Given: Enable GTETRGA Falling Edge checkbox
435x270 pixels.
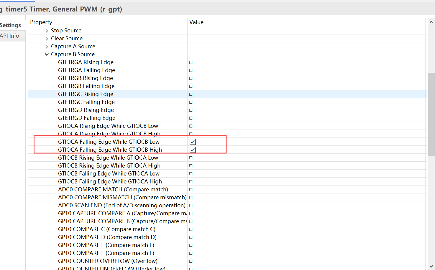Looking at the screenshot, I should point(191,70).
